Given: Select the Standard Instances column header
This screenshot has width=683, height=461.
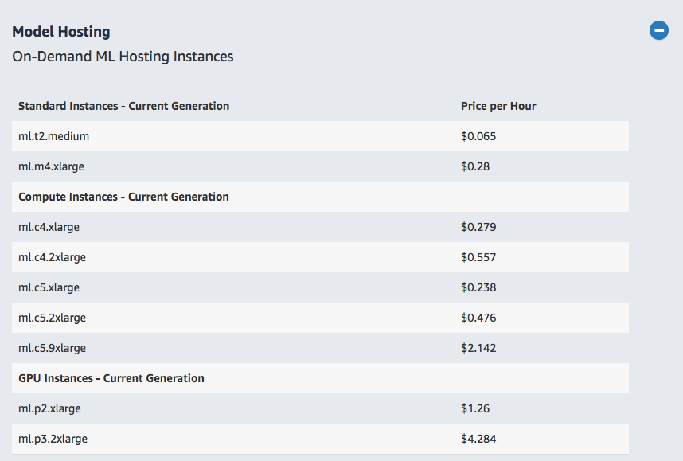Looking at the screenshot, I should point(123,106).
